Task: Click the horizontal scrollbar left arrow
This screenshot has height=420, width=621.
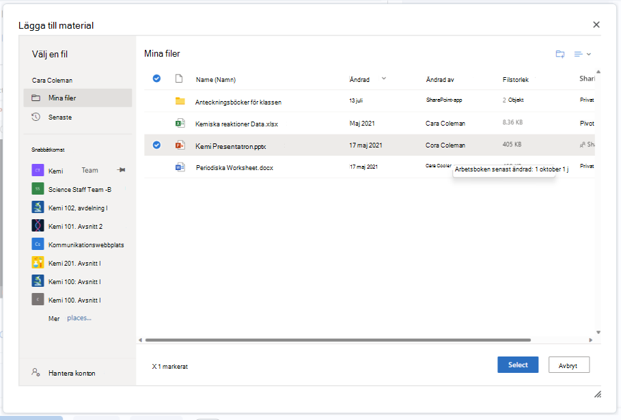Action: pyautogui.click(x=140, y=340)
